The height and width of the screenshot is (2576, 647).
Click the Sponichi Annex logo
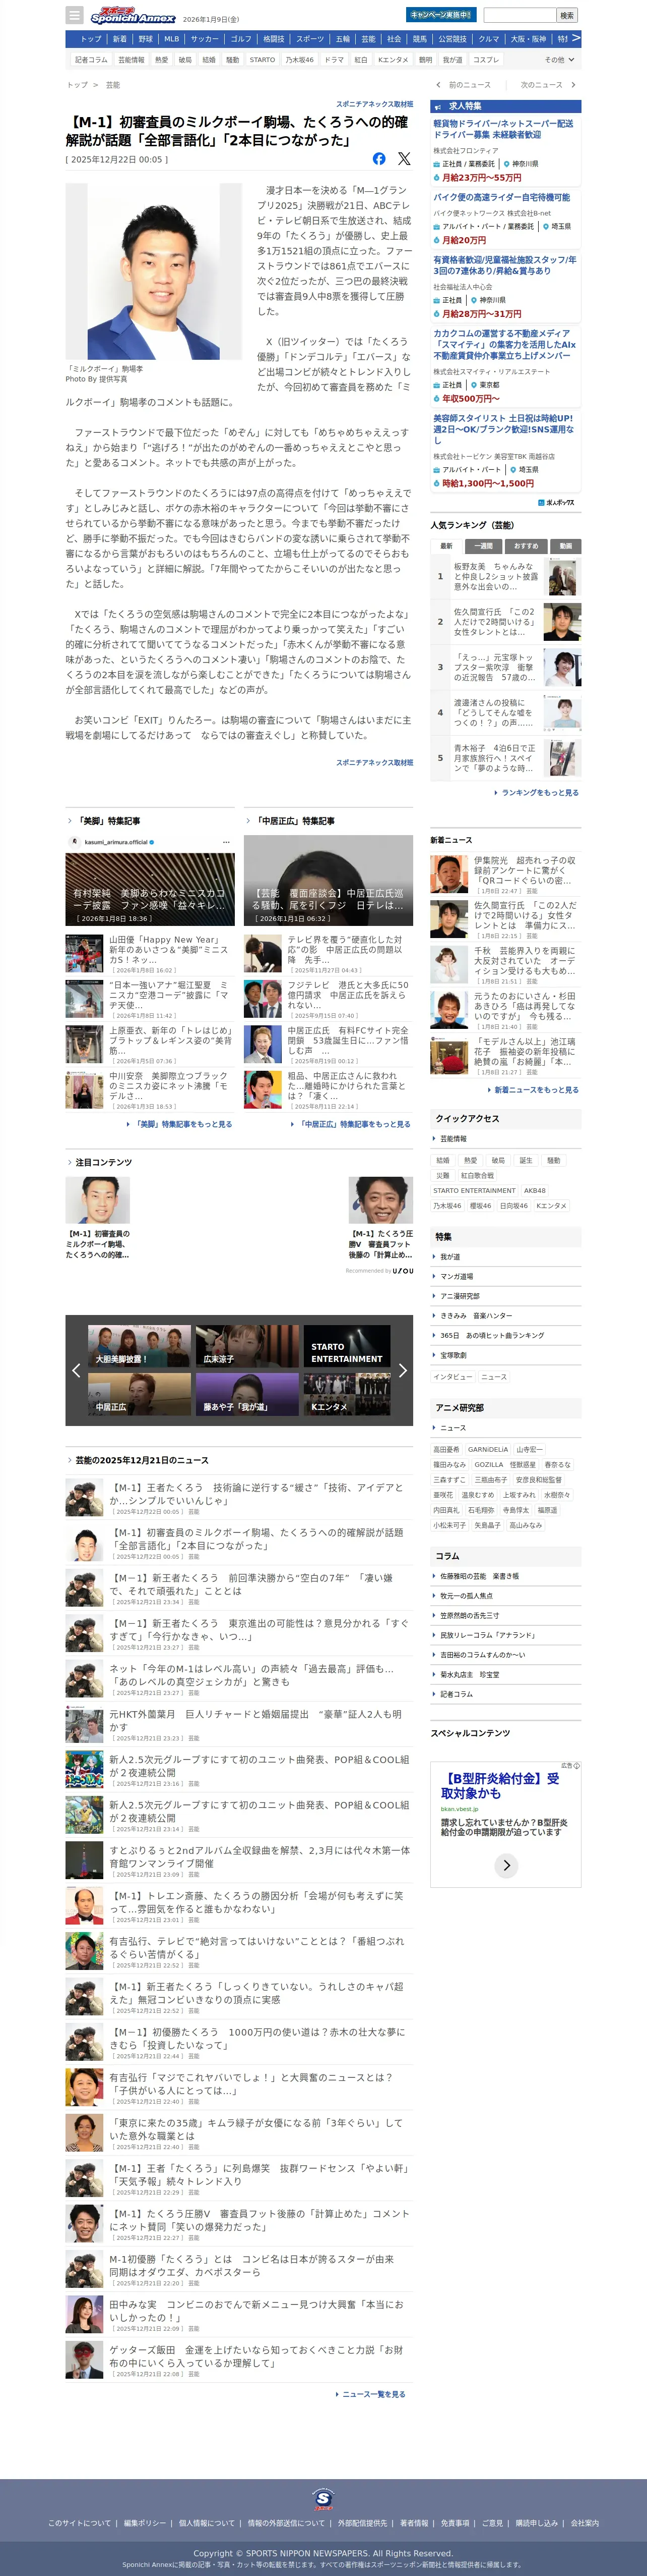(x=132, y=15)
